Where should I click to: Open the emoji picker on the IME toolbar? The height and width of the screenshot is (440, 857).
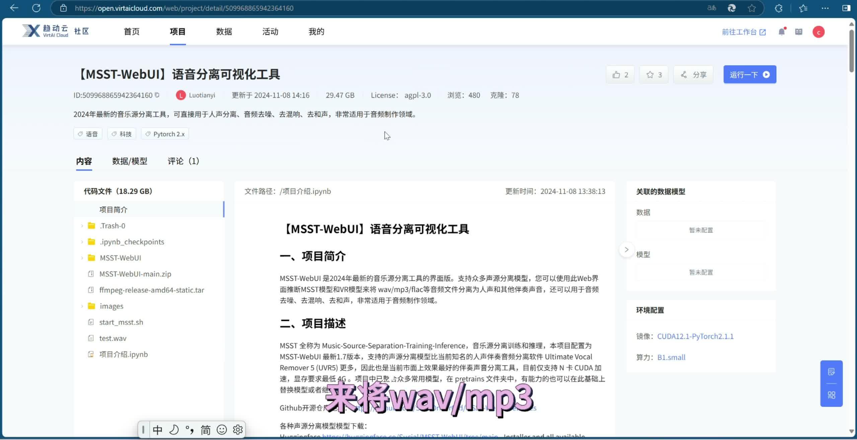point(222,430)
